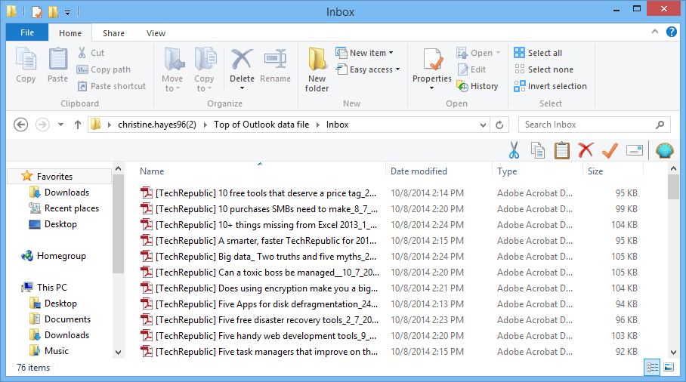
Task: Click the paste clipboard toolbar icon
Action: (562, 150)
